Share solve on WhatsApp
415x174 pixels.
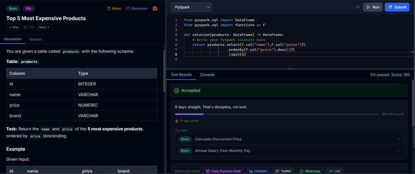310,171
